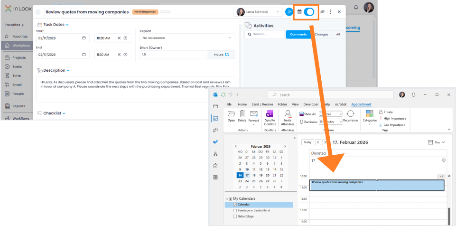Open the three-dot more menu of the task
The image size is (456, 226).
pyautogui.click(x=331, y=12)
